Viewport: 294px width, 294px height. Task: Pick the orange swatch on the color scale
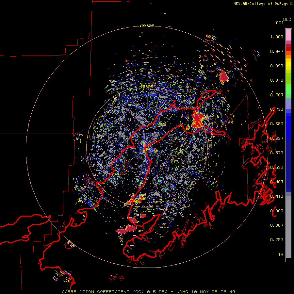tap(288, 57)
